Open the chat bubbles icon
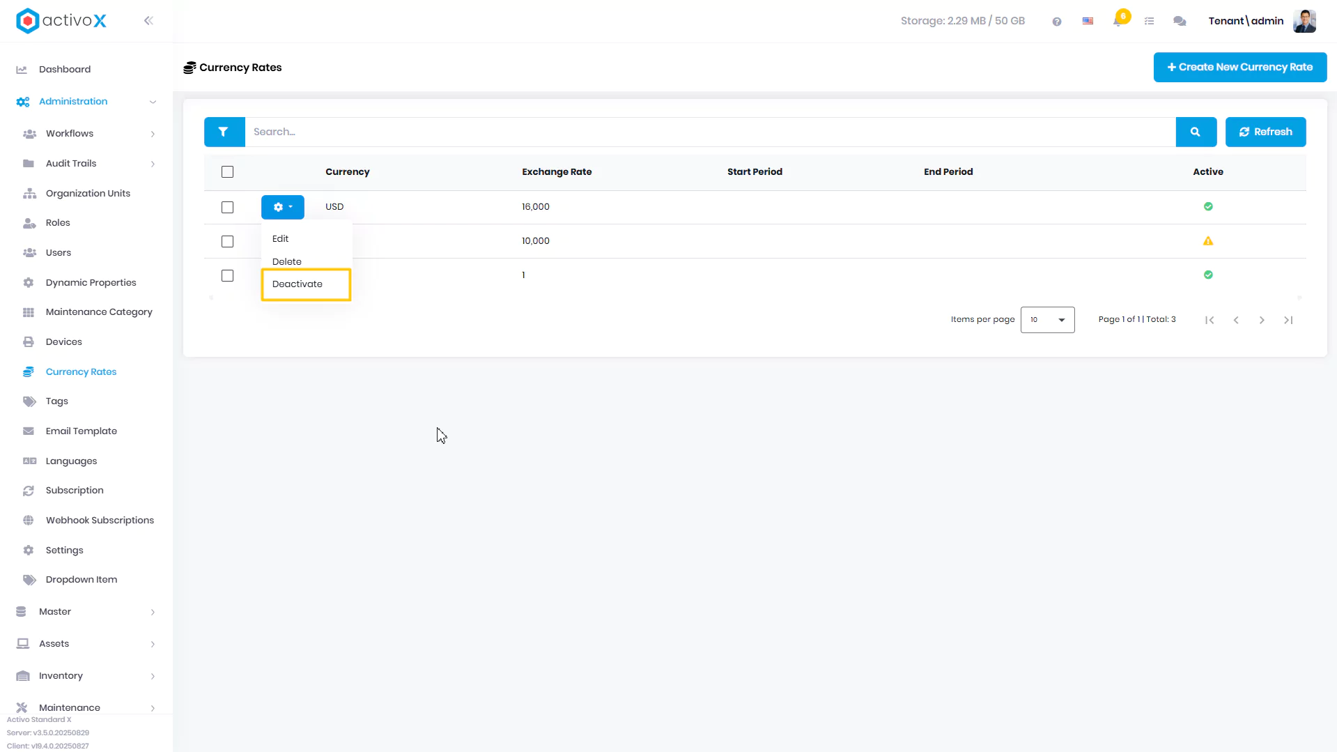The image size is (1337, 752). coord(1180,22)
